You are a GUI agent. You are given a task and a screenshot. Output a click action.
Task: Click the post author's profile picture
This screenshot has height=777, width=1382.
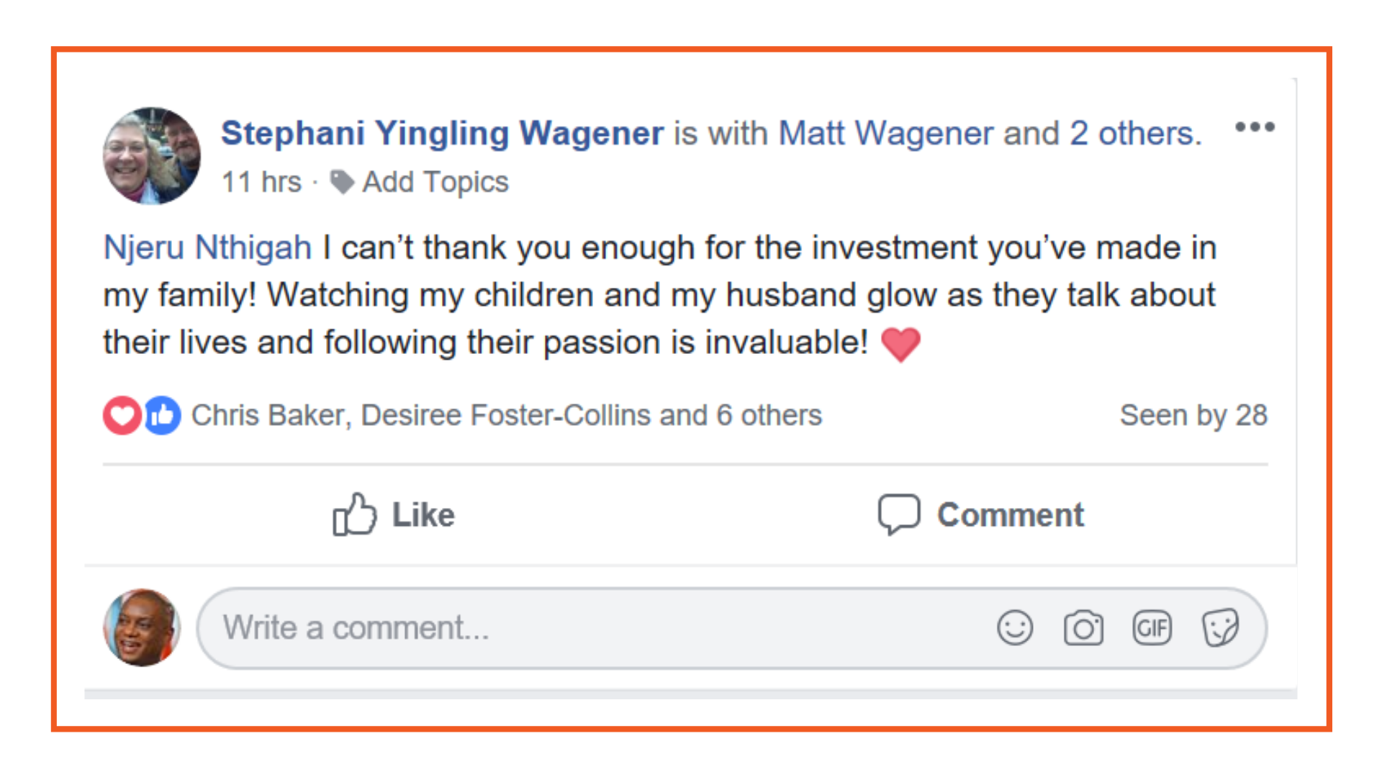152,155
